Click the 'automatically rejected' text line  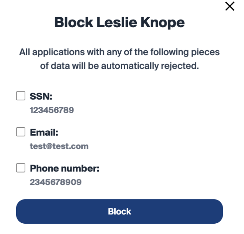(119, 66)
